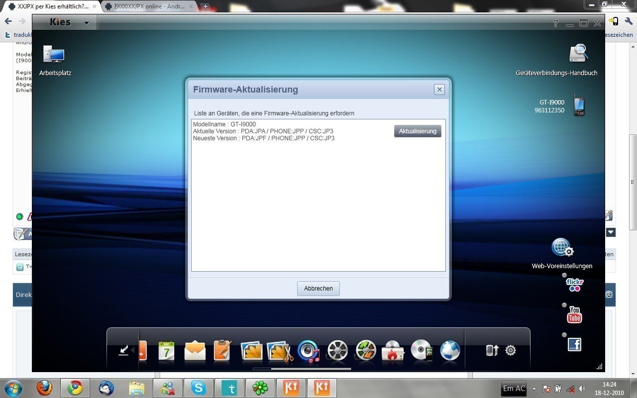Click the Aktualisierung button
Image resolution: width=637 pixels, height=398 pixels.
coord(418,131)
